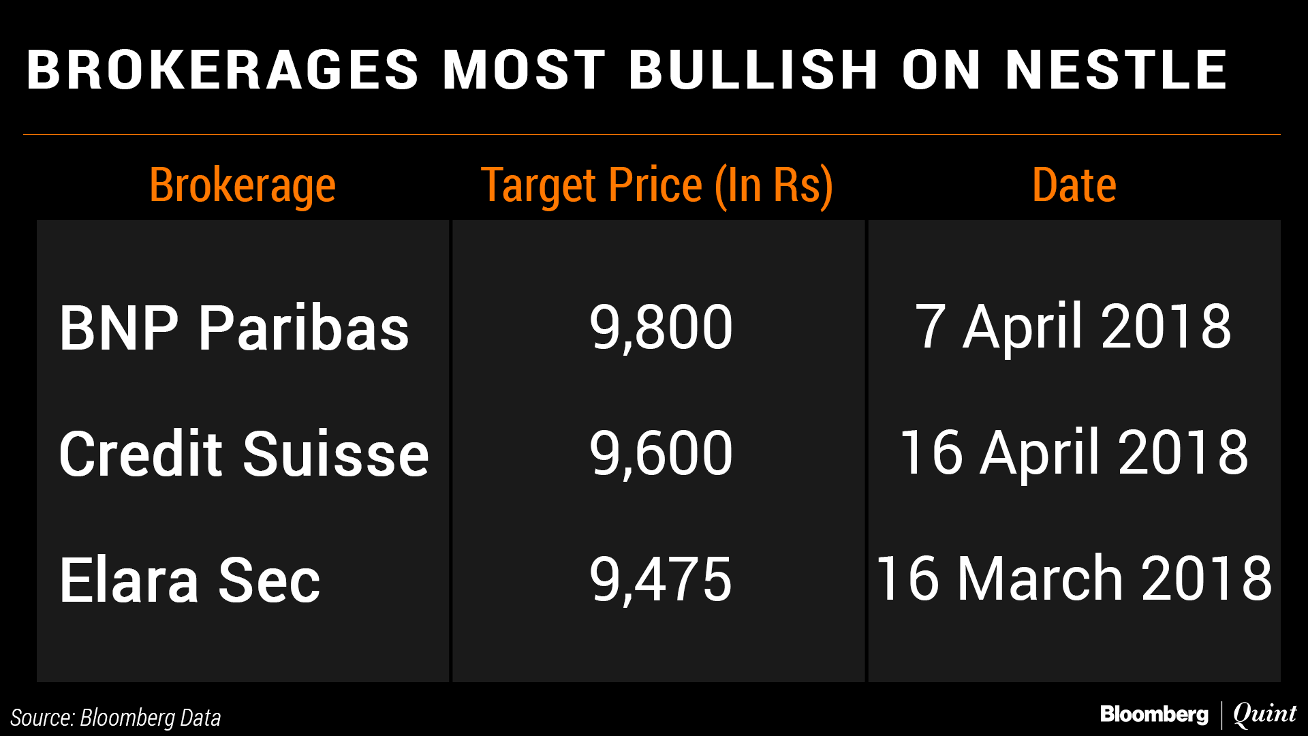The width and height of the screenshot is (1308, 736).
Task: Select the 9,600 target price value
Action: pyautogui.click(x=661, y=454)
